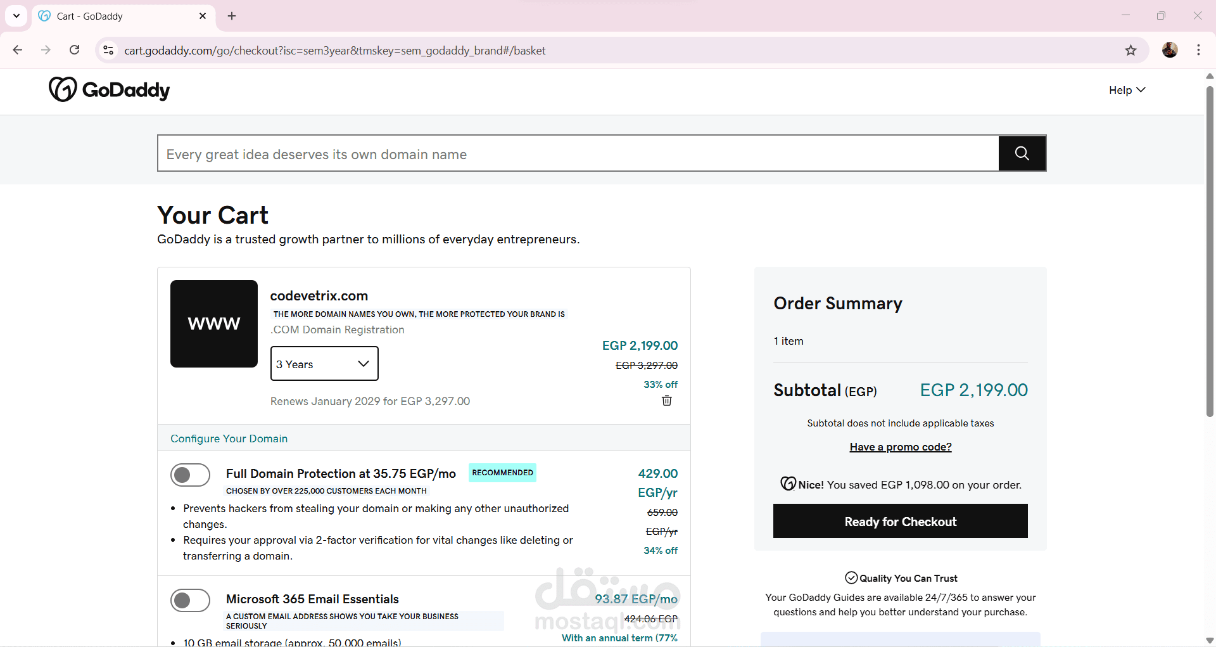This screenshot has width=1216, height=647.
Task: Click the RECOMMENDED badge
Action: coord(502,473)
